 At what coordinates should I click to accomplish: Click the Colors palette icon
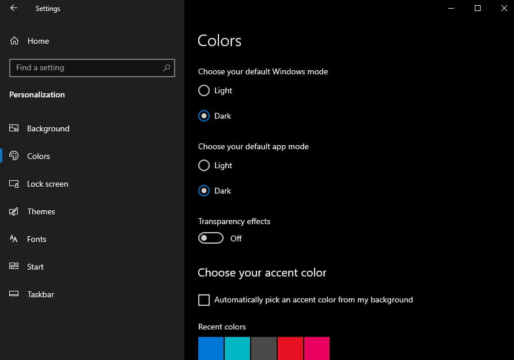[14, 156]
